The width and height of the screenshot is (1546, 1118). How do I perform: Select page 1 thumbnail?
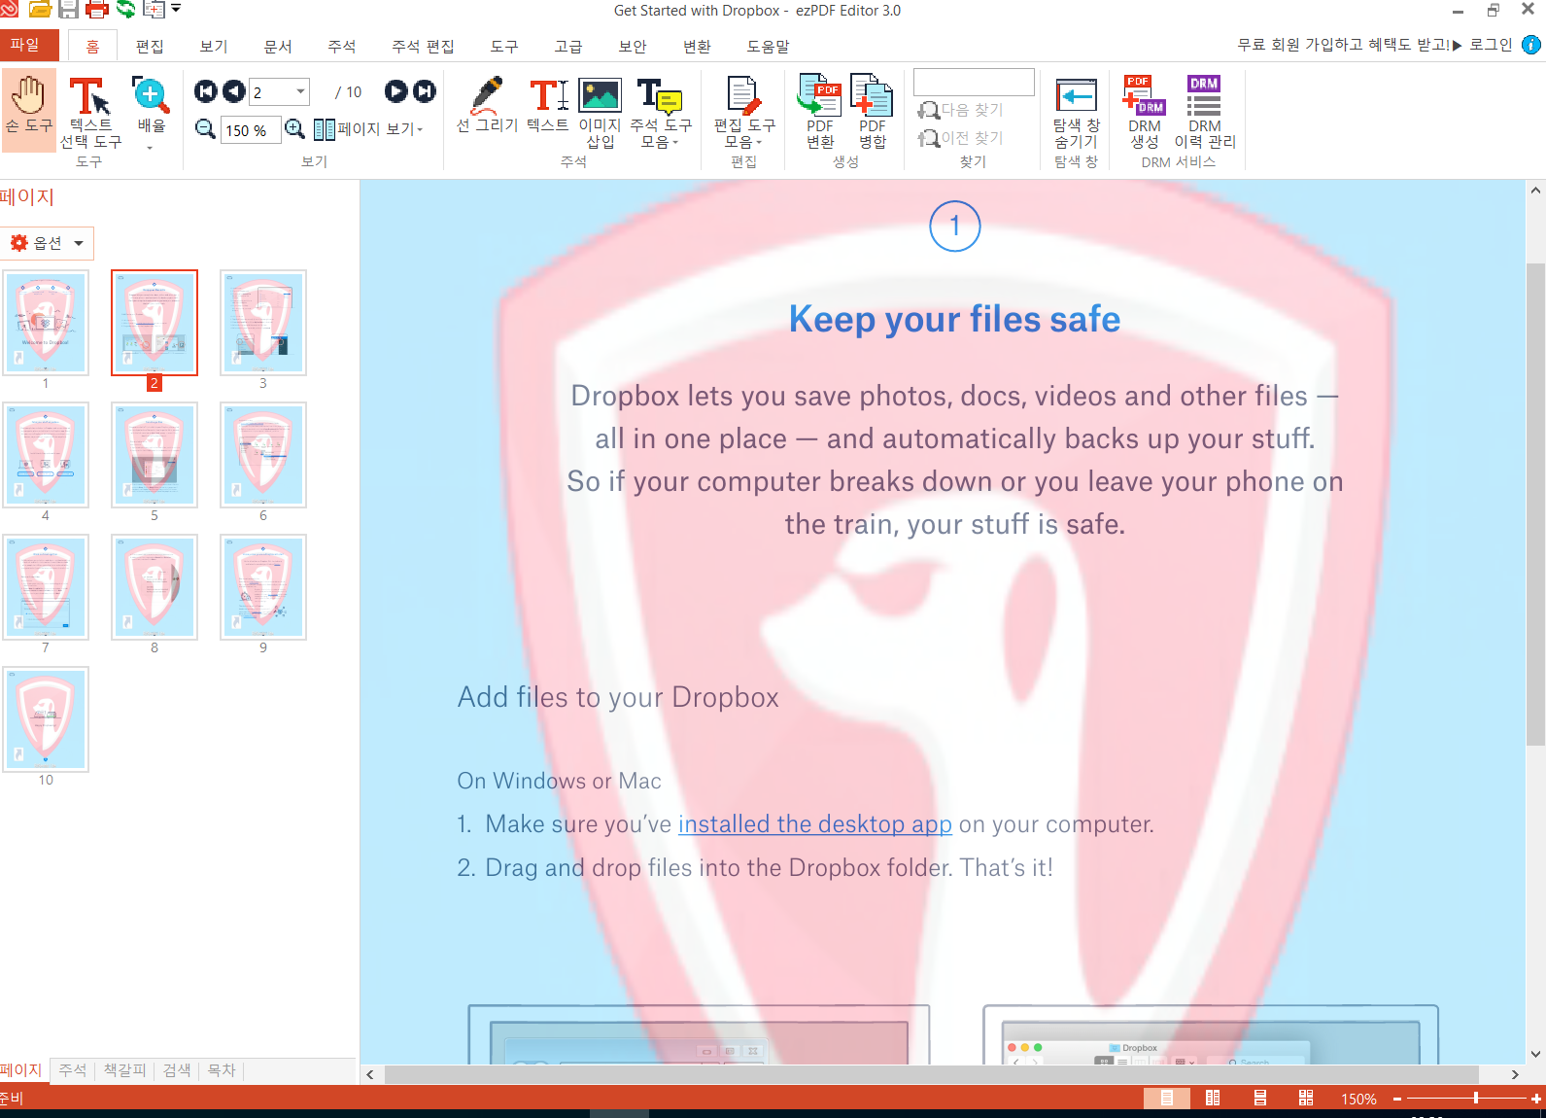[46, 323]
